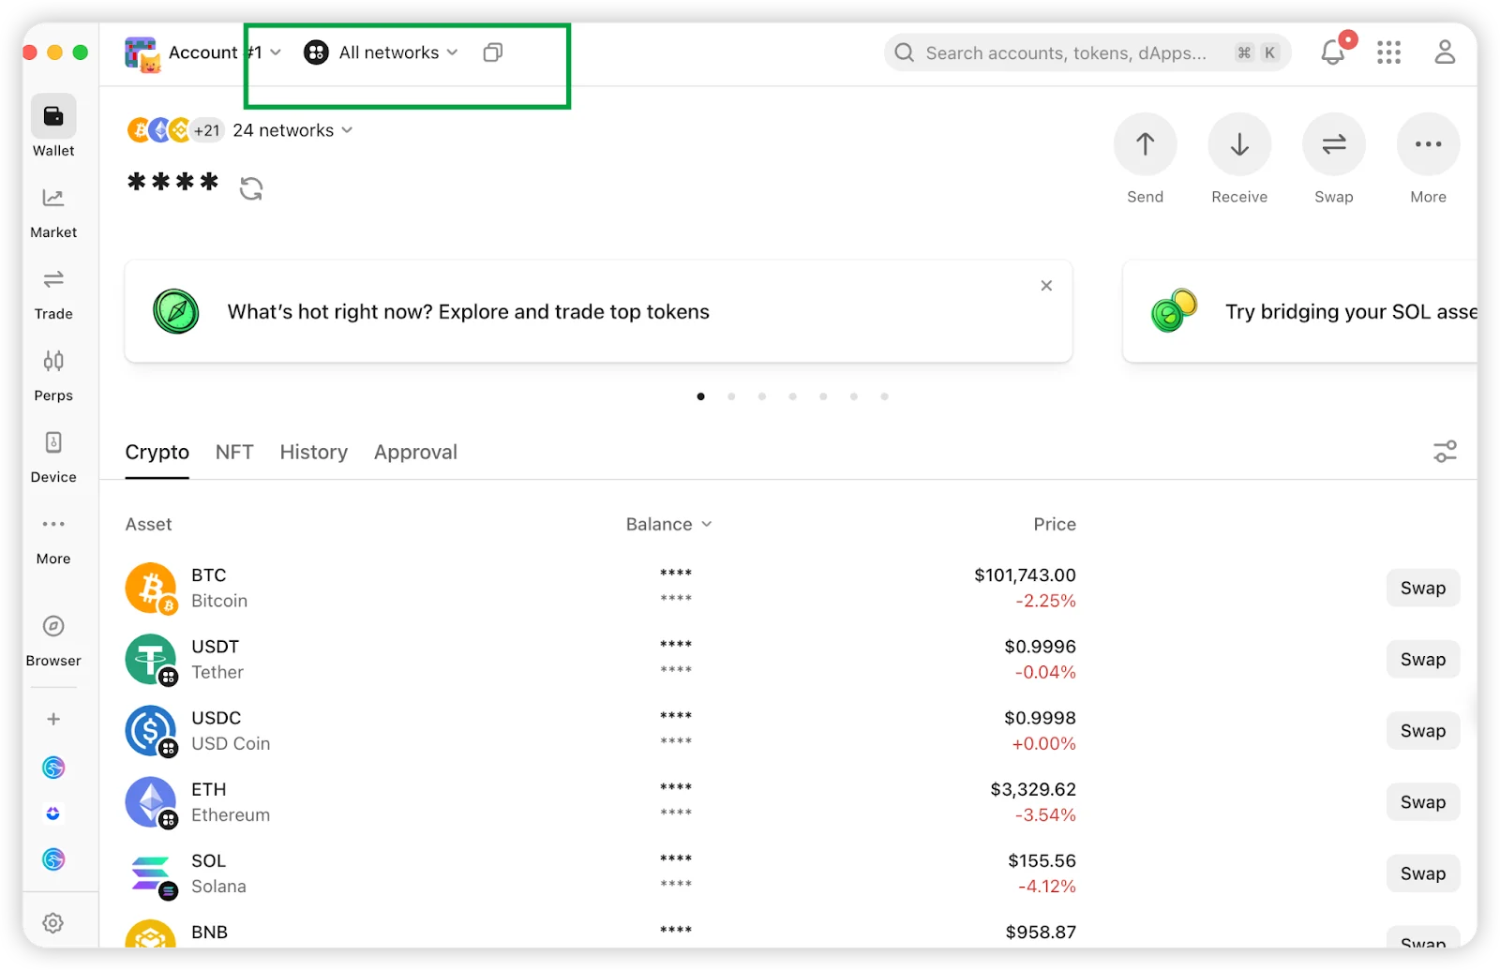Expand the 24 networks list

292,130
